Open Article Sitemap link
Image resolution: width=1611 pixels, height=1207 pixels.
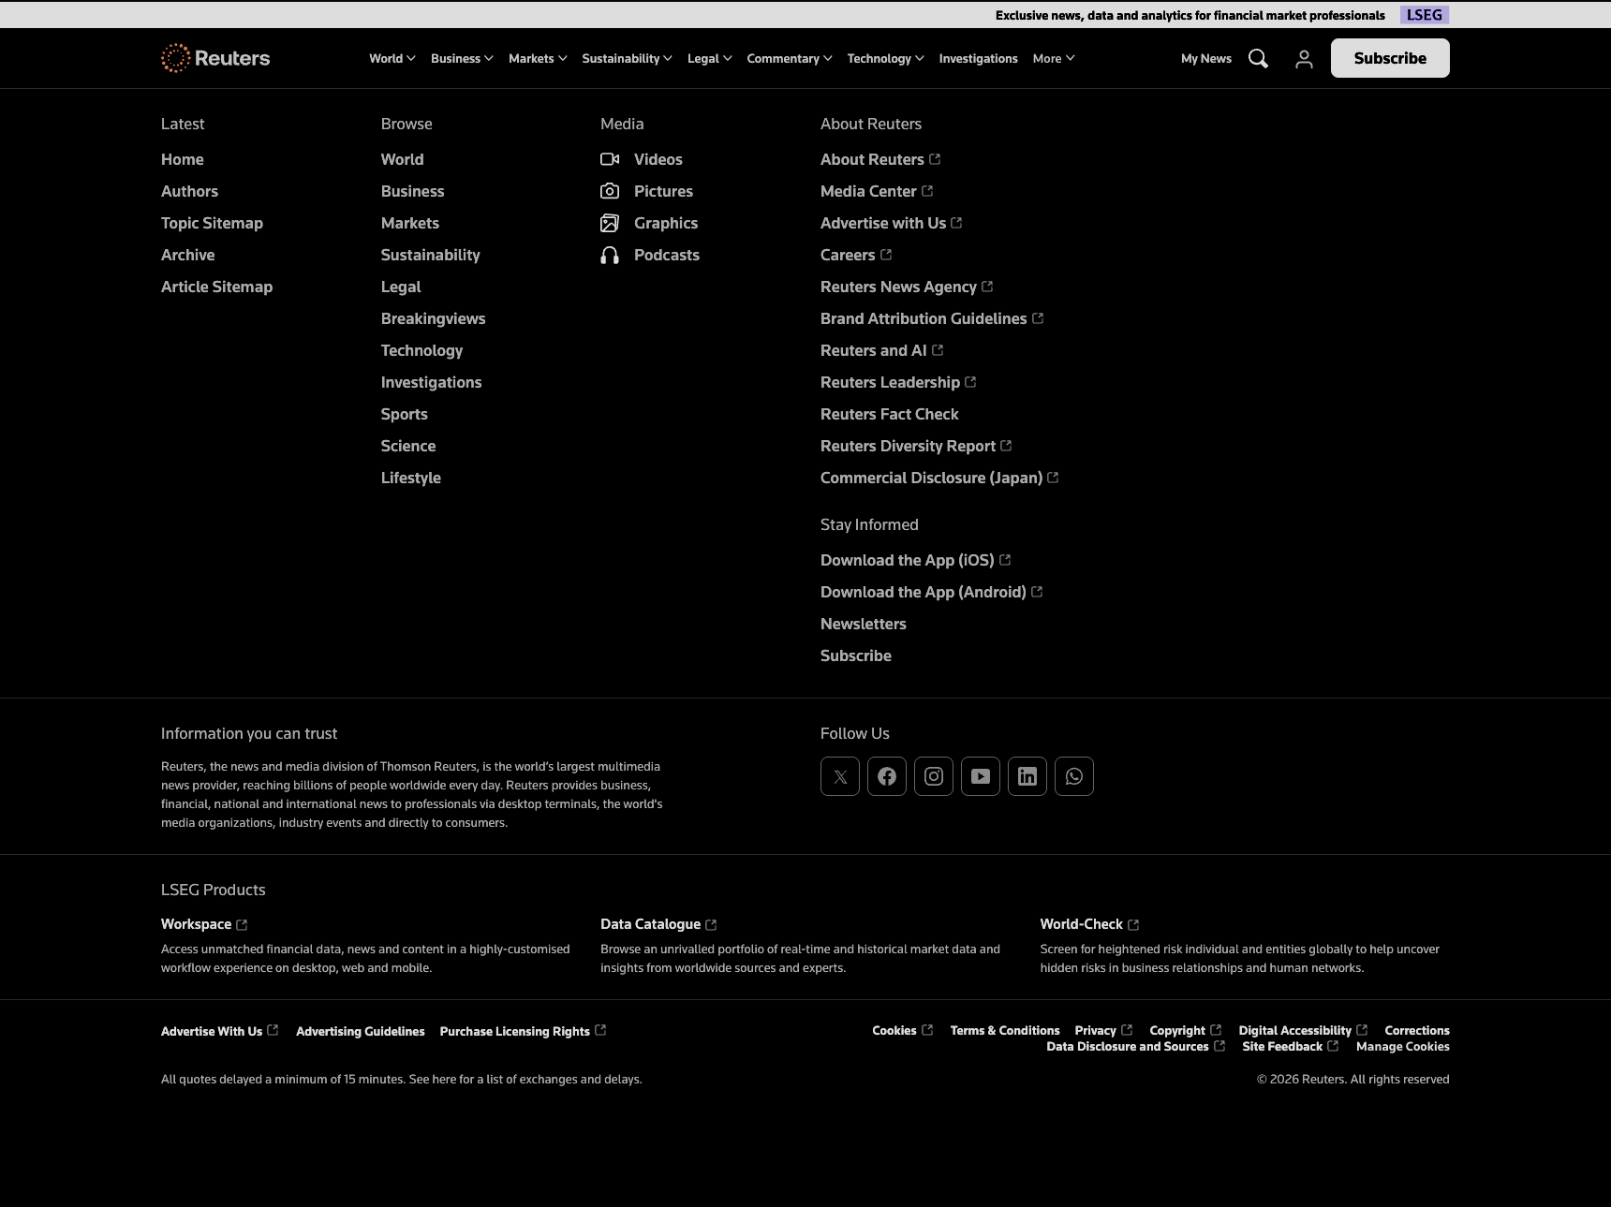click(x=217, y=287)
